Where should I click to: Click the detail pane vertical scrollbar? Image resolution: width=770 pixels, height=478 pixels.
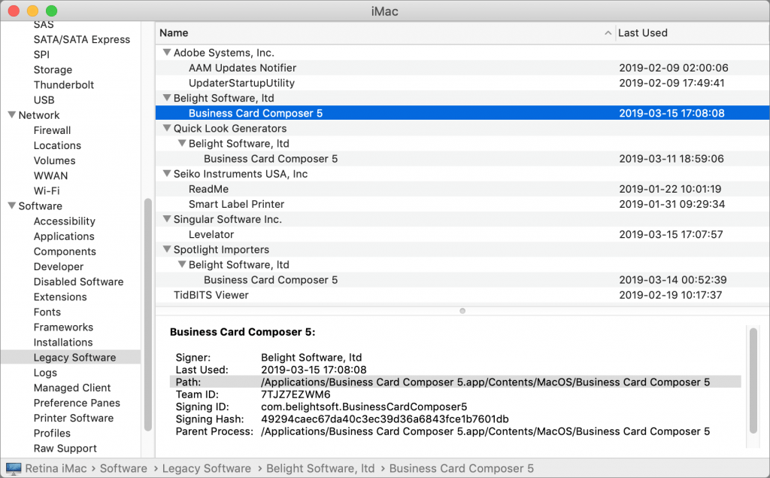[753, 381]
